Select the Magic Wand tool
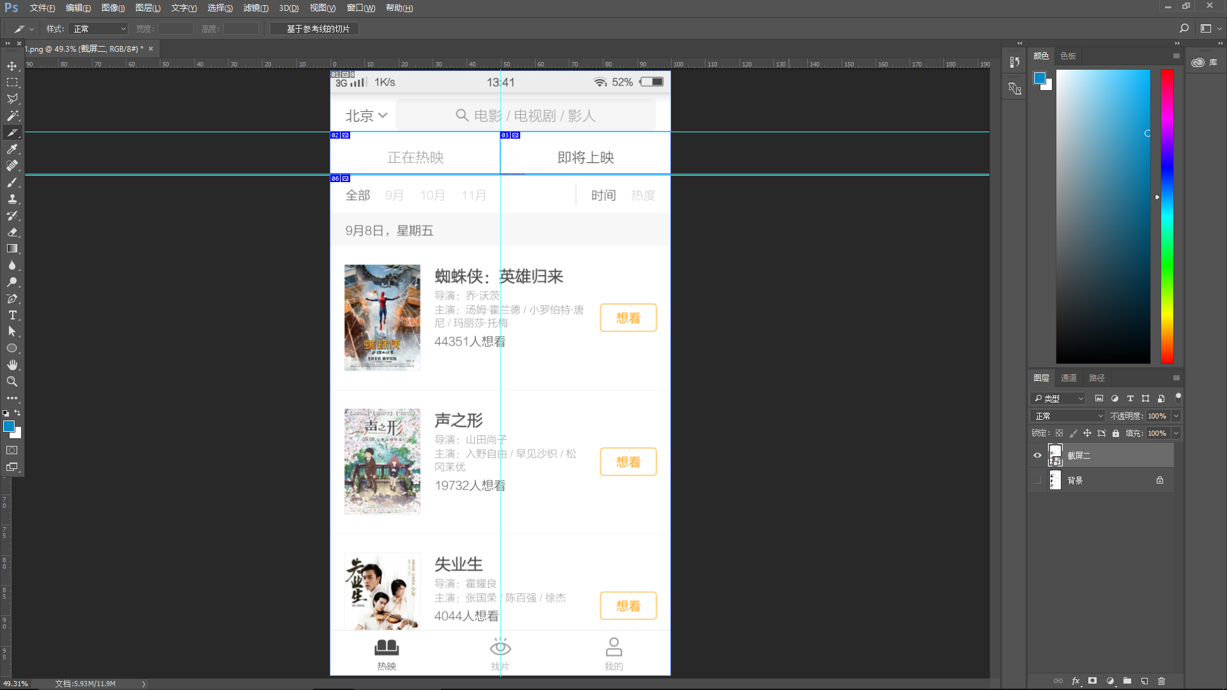 pyautogui.click(x=12, y=116)
